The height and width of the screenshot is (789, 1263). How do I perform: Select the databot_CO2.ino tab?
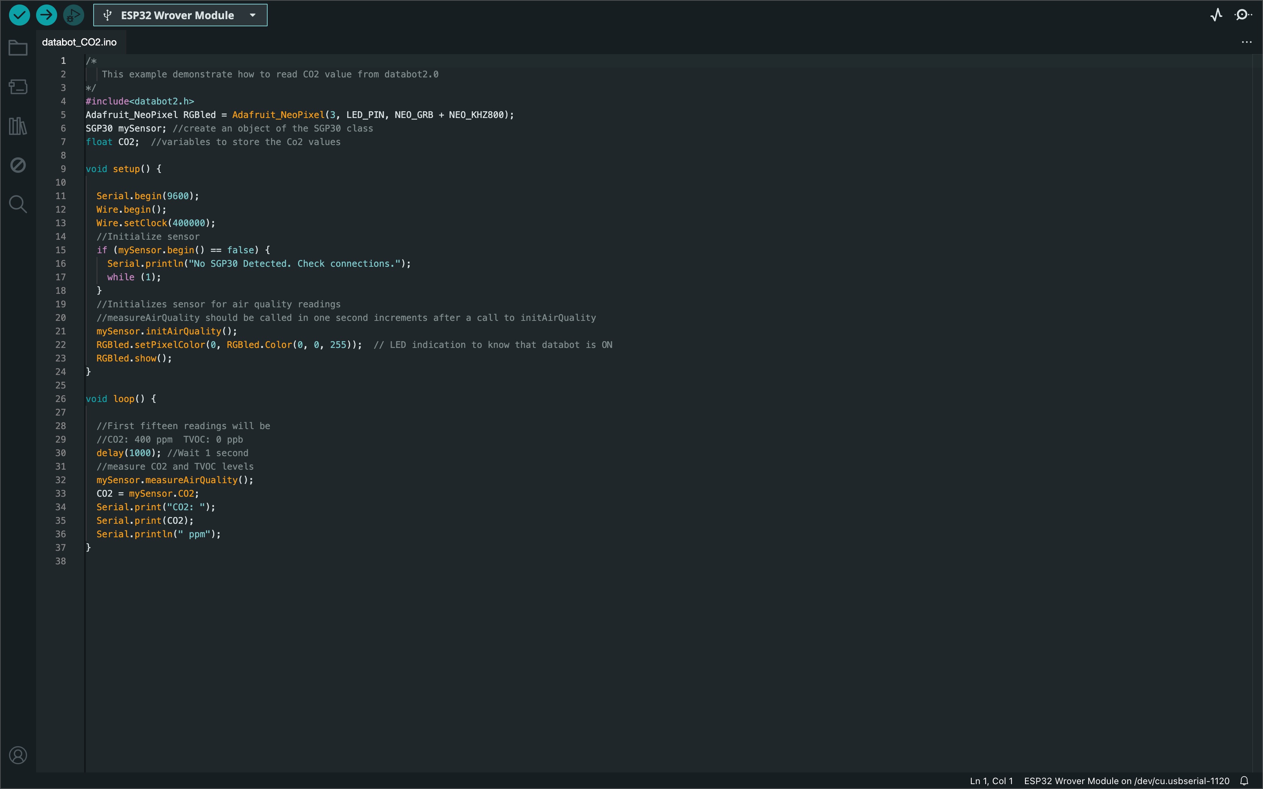coord(79,42)
